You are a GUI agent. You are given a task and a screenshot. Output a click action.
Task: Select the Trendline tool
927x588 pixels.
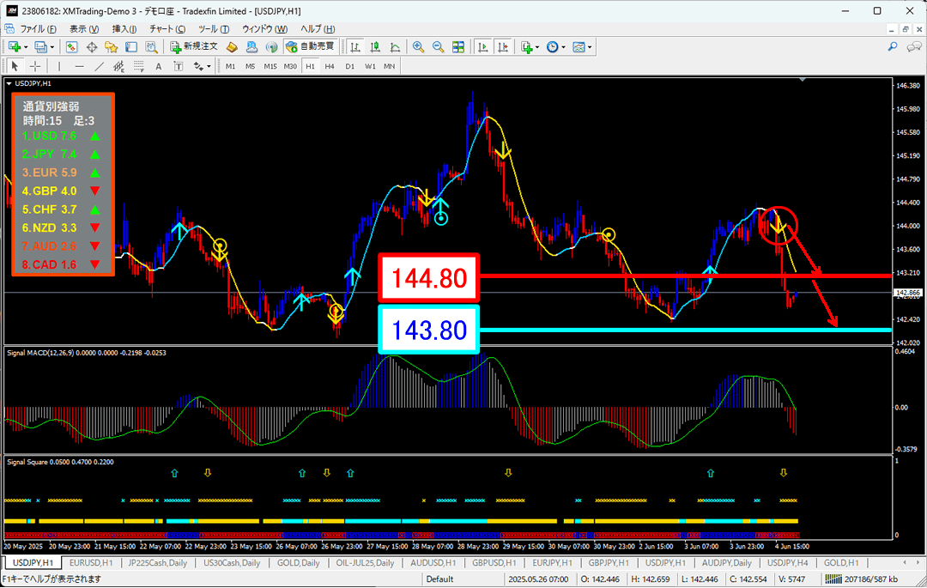coord(99,66)
